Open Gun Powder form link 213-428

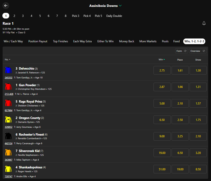[x=9, y=94]
